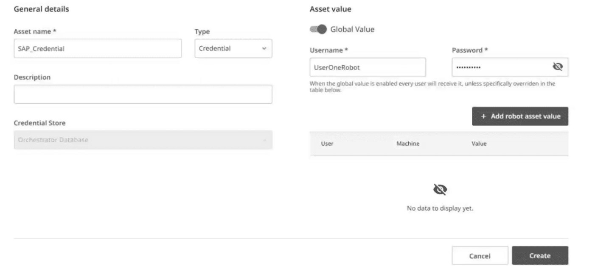Click the crossed-eye icon above the no-data message

[440, 190]
